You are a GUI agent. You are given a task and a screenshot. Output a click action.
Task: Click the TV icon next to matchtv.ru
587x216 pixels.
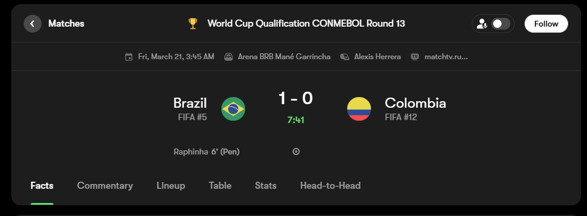[x=414, y=57]
